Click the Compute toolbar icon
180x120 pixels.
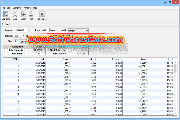(6, 16)
